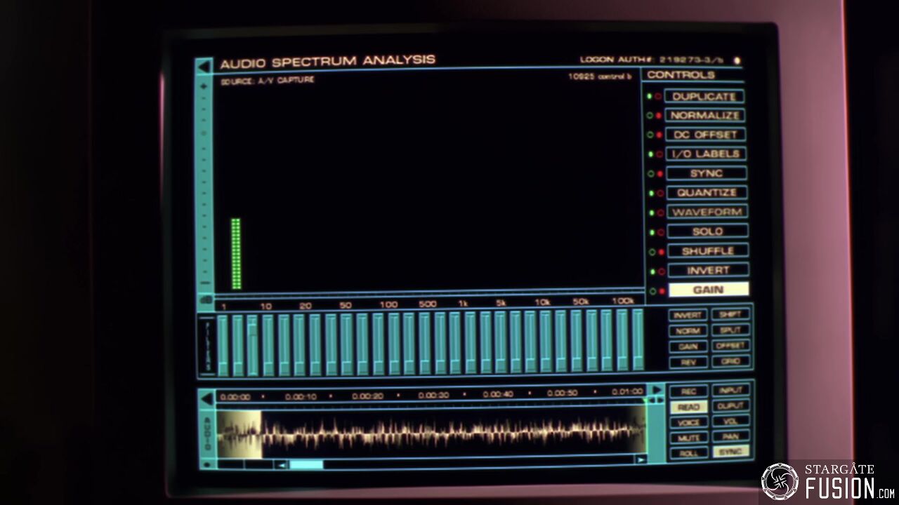The height and width of the screenshot is (505, 899).
Task: Click the WAVEFORM control button
Action: click(707, 212)
